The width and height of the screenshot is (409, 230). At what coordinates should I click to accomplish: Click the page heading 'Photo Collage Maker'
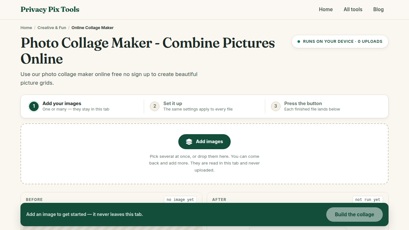(148, 51)
